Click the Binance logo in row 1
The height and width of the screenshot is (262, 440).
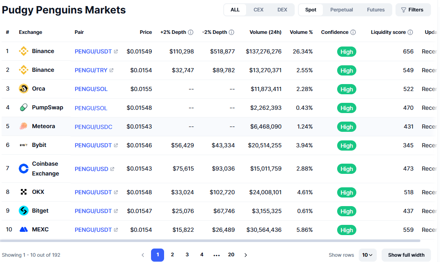pyautogui.click(x=24, y=51)
